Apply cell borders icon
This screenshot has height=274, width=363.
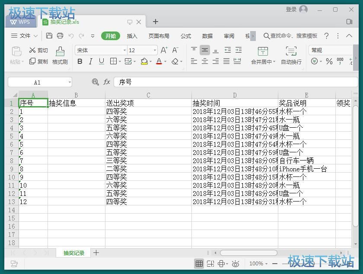(113, 61)
